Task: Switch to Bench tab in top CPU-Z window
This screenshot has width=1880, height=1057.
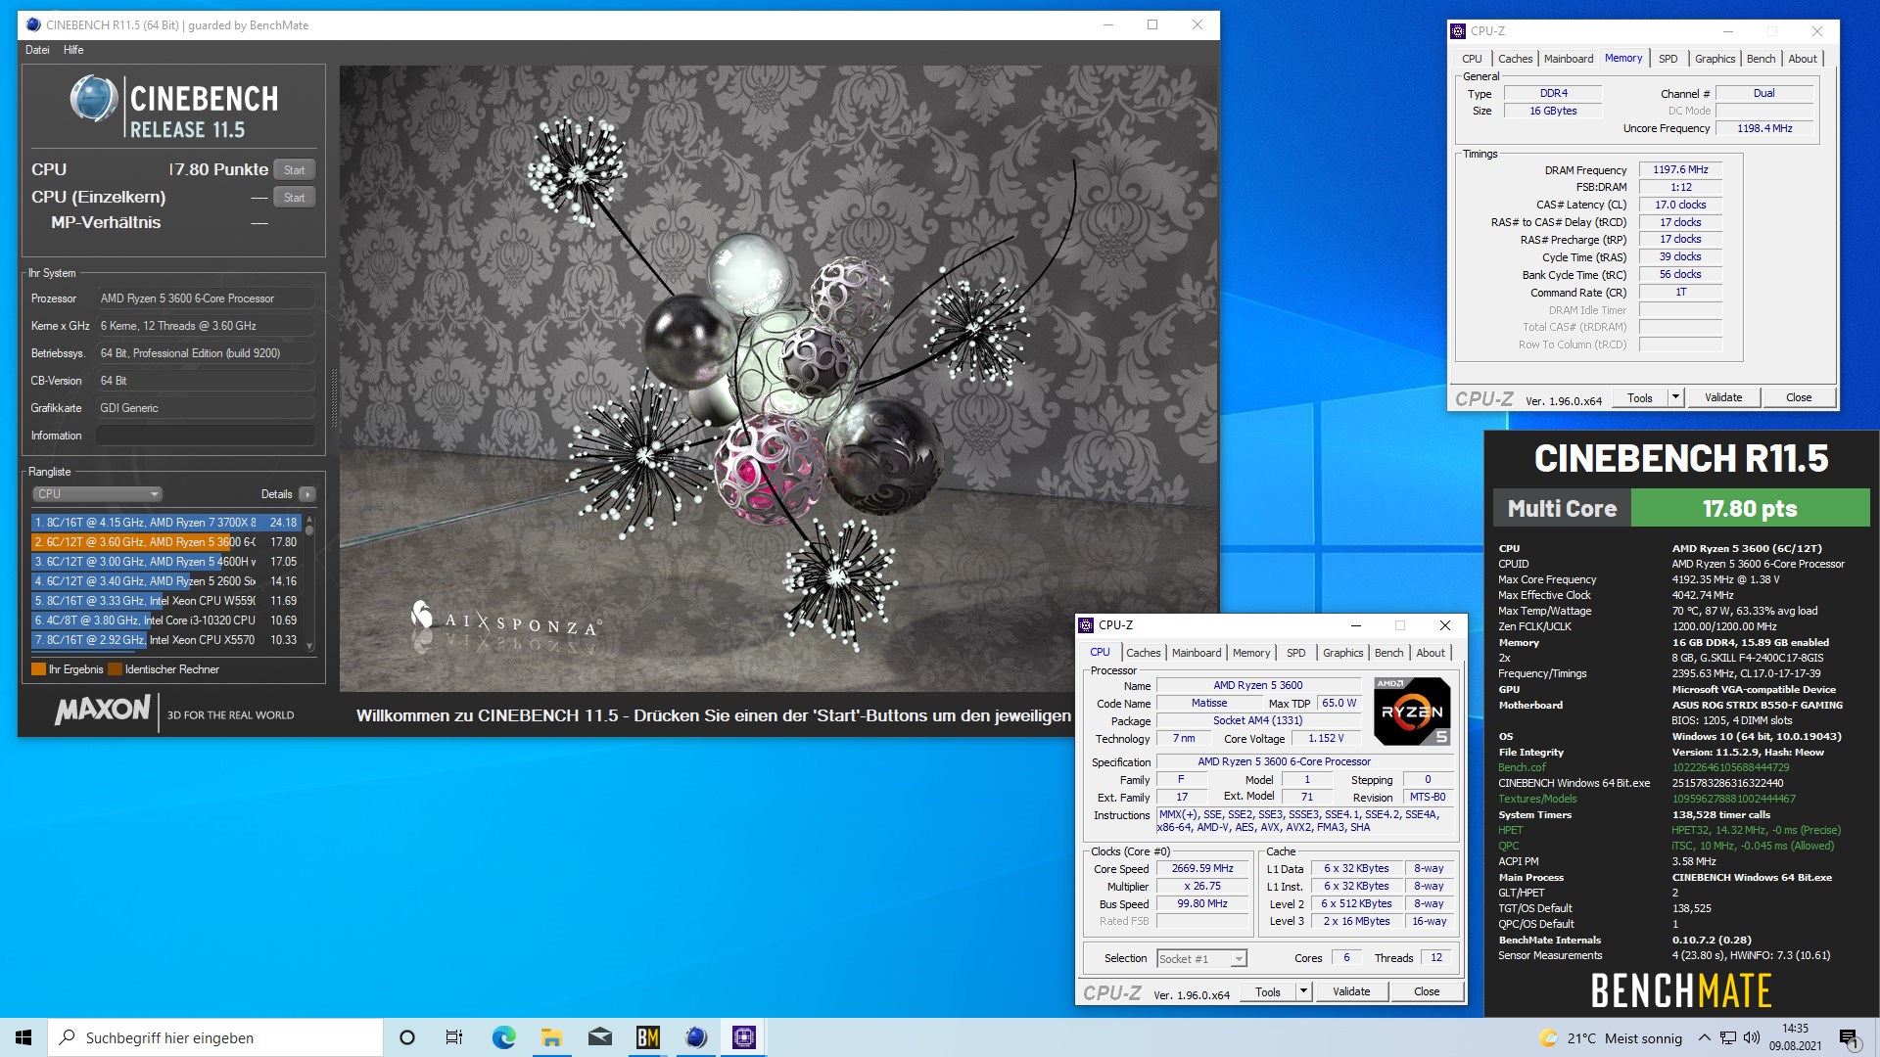Action: coord(1761,59)
